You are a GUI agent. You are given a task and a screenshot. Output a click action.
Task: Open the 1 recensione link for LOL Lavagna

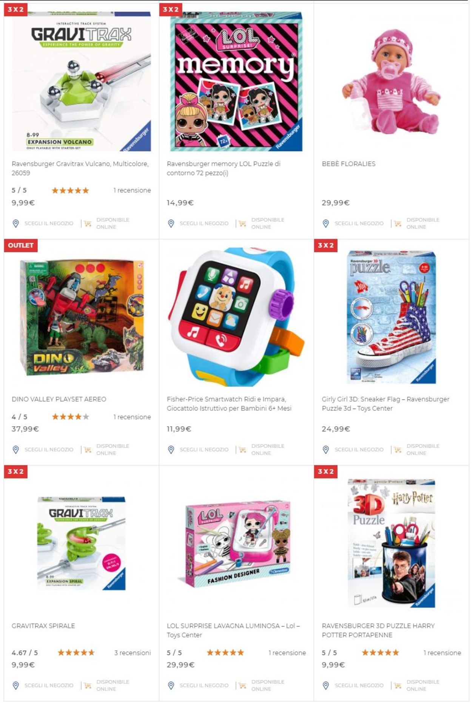click(287, 653)
